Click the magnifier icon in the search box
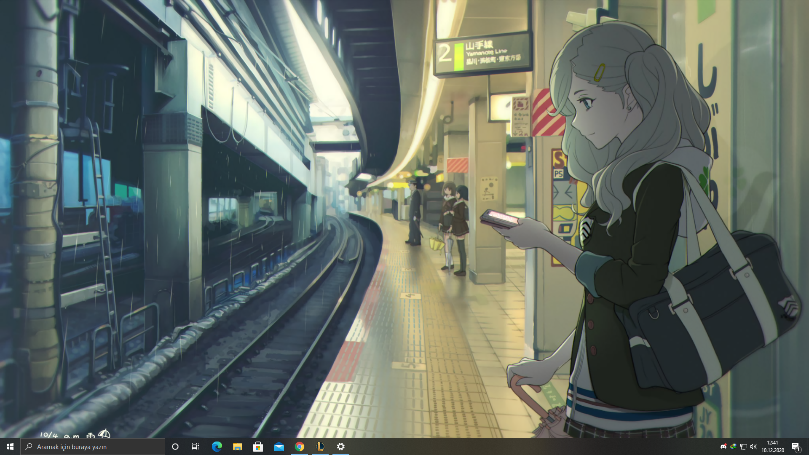Viewport: 809px width, 455px height. pyautogui.click(x=29, y=447)
